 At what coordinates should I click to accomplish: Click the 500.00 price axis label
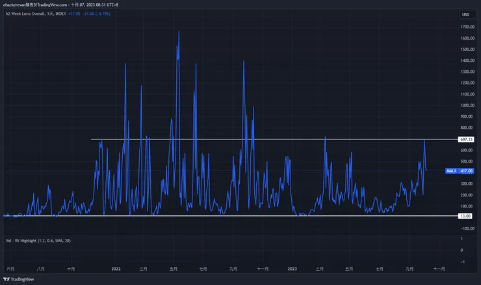pos(466,161)
